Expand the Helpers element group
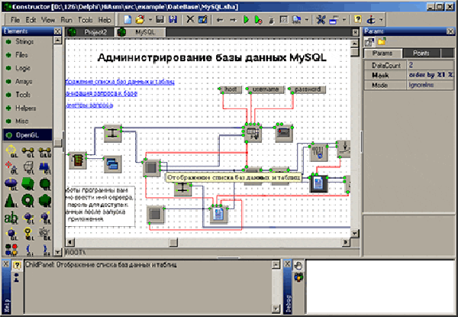The image size is (458, 317). [x=26, y=108]
